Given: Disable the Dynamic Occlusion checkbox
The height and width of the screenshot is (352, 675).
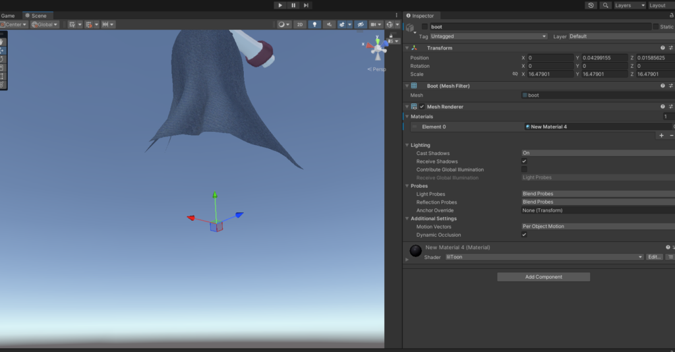Looking at the screenshot, I should pyautogui.click(x=524, y=235).
